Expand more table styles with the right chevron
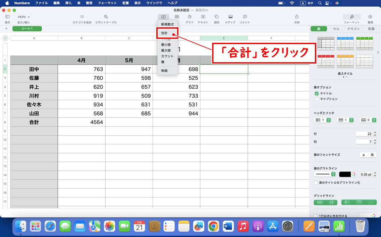Image resolution: width=381 pixels, height=237 pixels. tap(378, 52)
